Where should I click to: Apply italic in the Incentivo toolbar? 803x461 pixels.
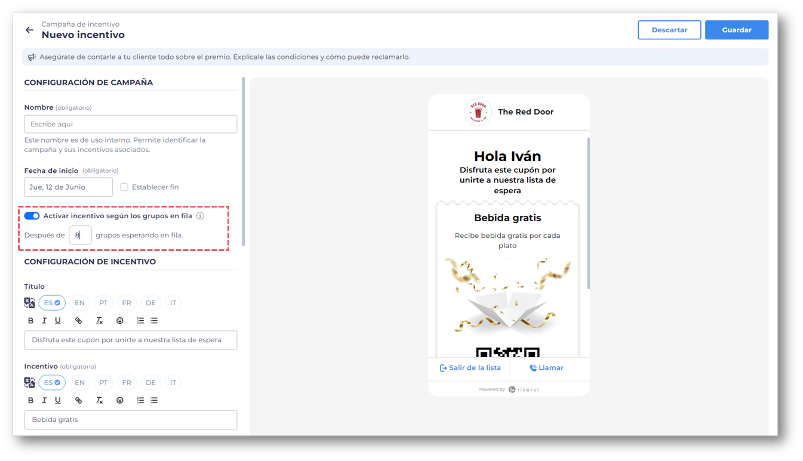pos(44,401)
